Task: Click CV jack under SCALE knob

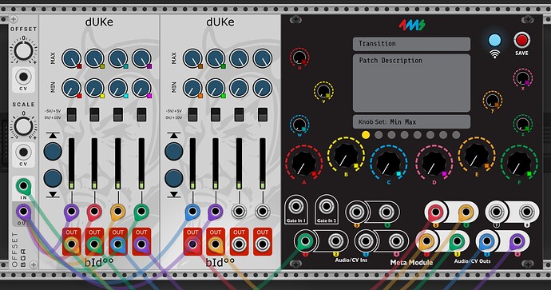Action: pos(23,153)
